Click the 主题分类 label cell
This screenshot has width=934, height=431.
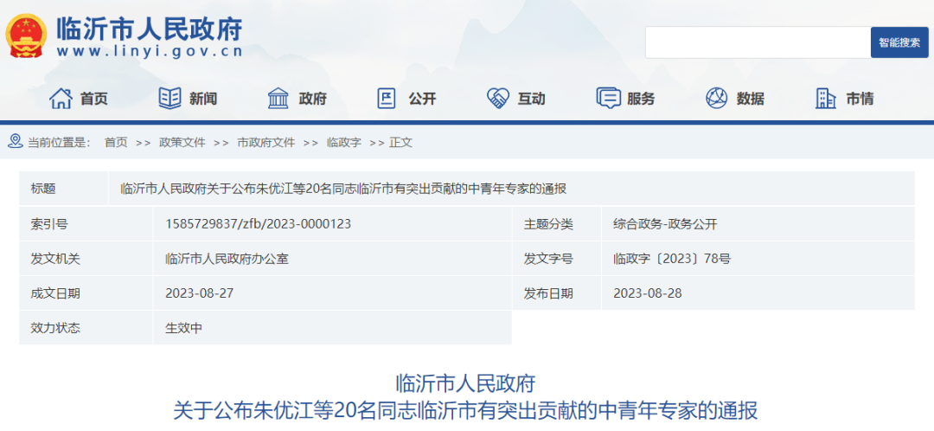(556, 224)
